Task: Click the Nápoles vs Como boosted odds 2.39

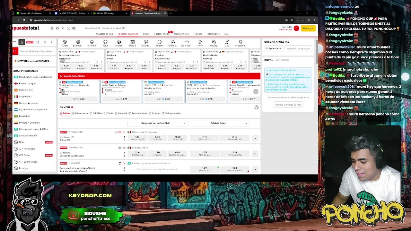Action: 164,99
